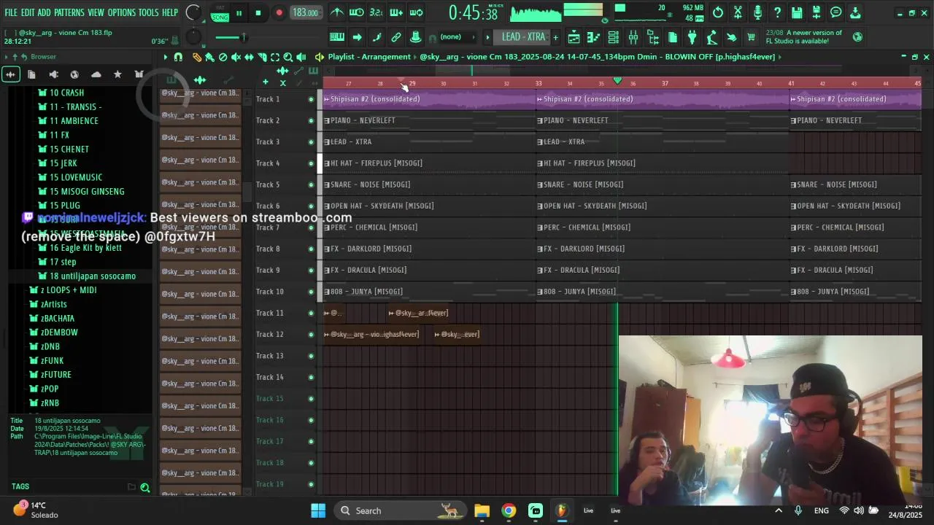Image resolution: width=934 pixels, height=525 pixels.
Task: Click the red Record button
Action: tap(279, 13)
